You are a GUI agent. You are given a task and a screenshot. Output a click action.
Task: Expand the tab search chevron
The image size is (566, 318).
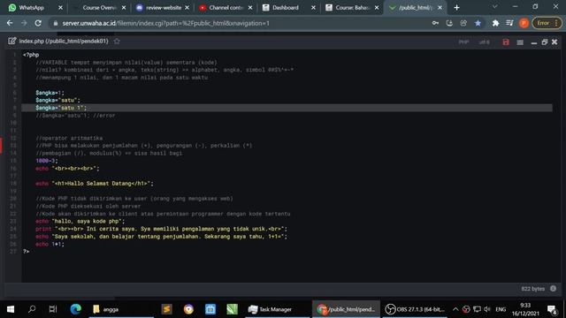click(x=494, y=7)
